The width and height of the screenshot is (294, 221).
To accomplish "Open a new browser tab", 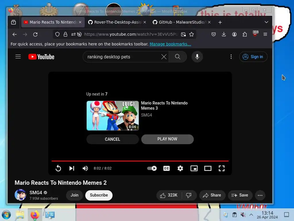I will (x=220, y=22).
